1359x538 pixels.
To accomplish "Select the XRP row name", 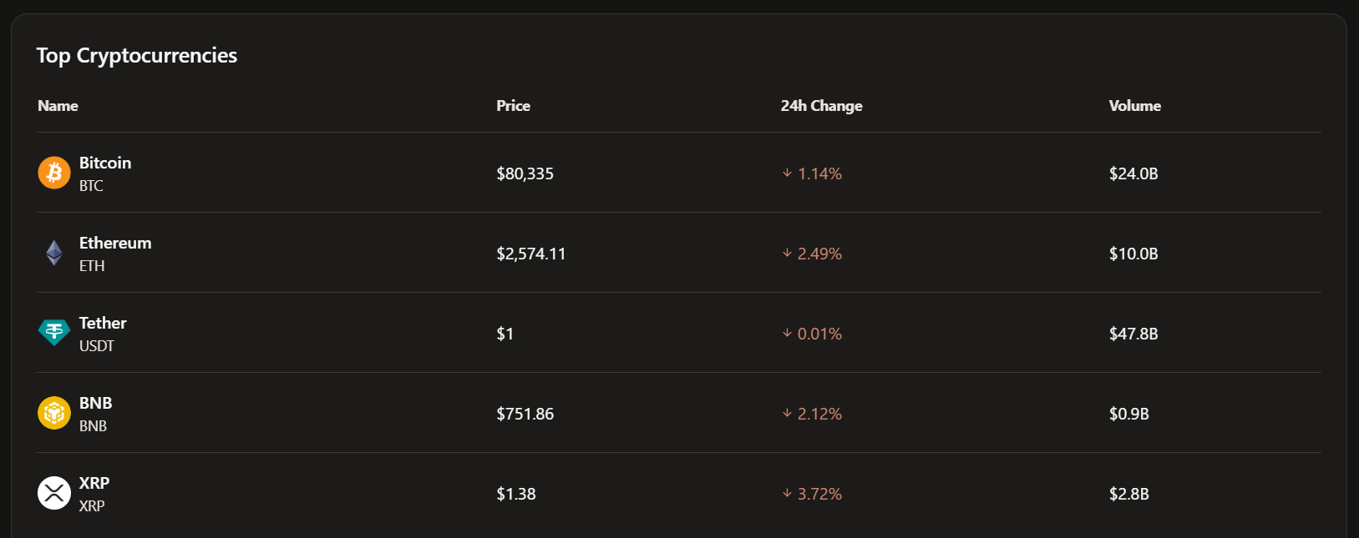I will point(94,483).
